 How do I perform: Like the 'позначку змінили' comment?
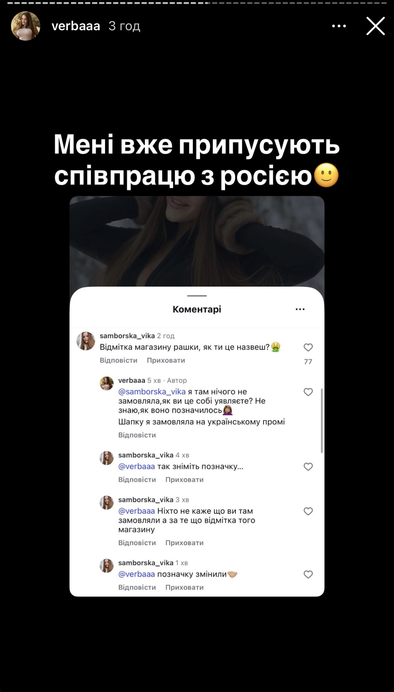(x=308, y=575)
